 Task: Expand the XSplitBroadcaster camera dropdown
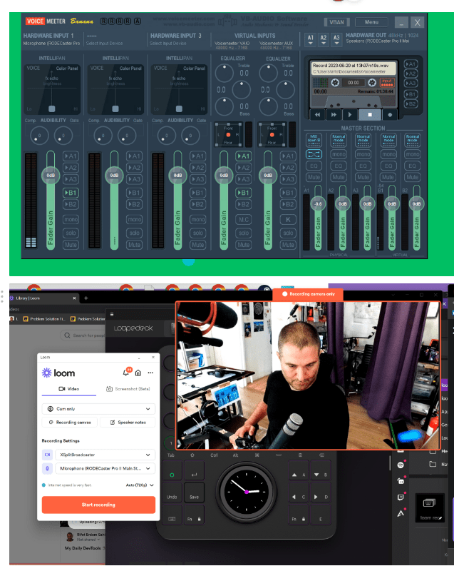click(105, 455)
